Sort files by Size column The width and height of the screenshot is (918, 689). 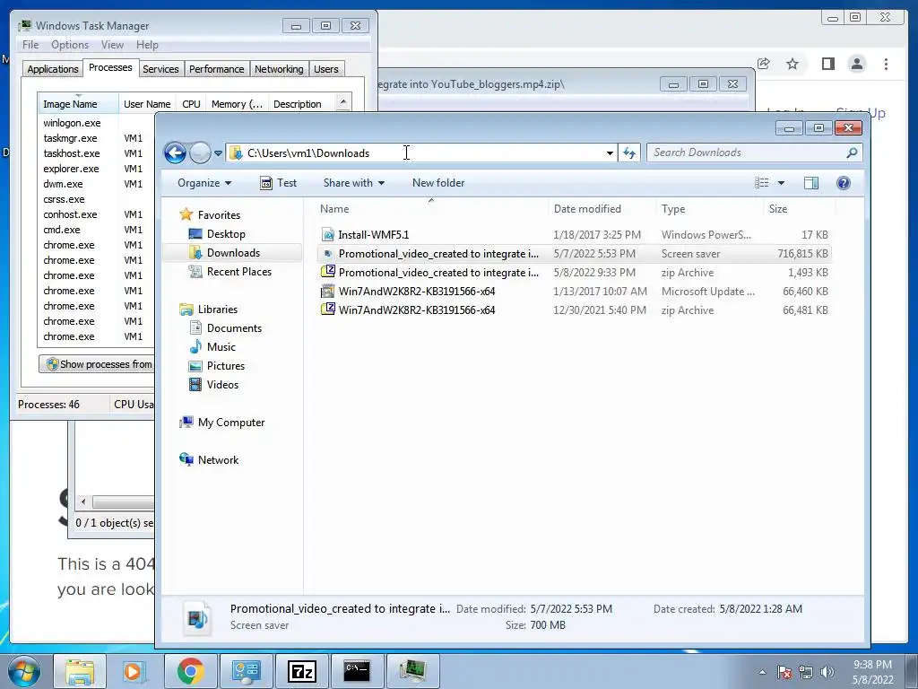pos(799,208)
